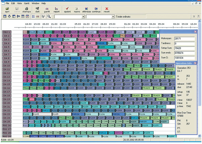Click the RB2 1 resource row label
This screenshot has width=202, height=144.
[7, 32]
